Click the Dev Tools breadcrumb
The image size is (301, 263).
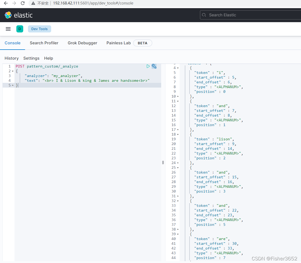click(x=39, y=29)
